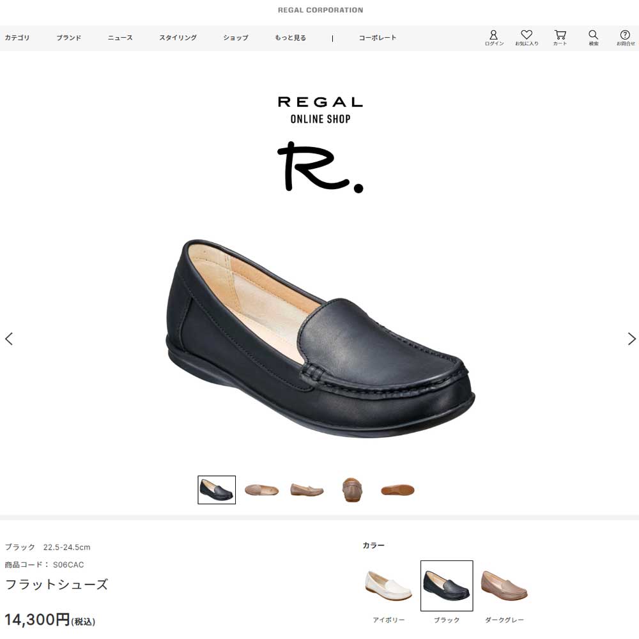Screen dimensions: 639x639
Task: Select the アイボリー color option
Action: (x=387, y=585)
